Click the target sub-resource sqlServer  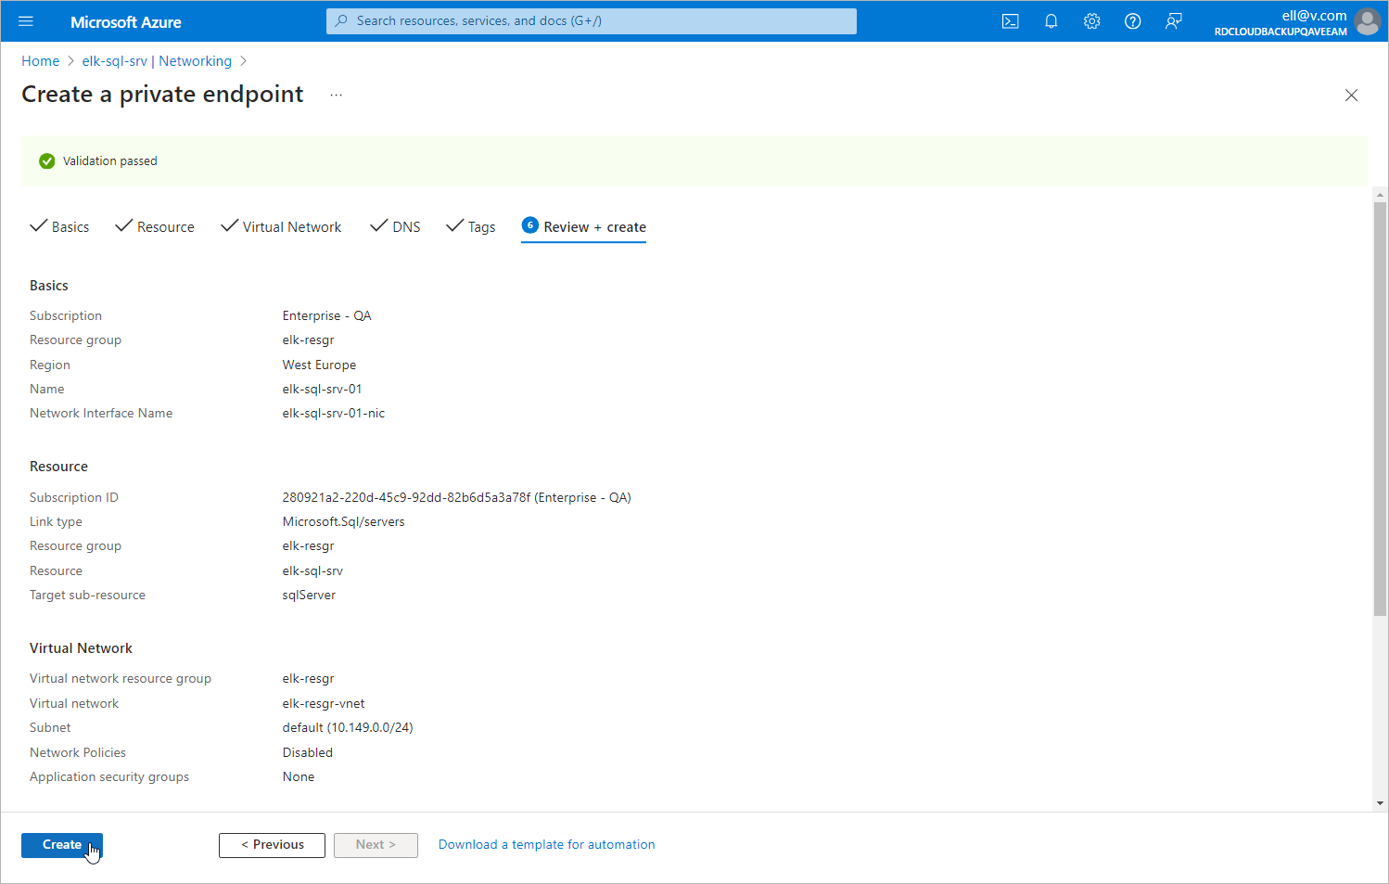(x=309, y=596)
